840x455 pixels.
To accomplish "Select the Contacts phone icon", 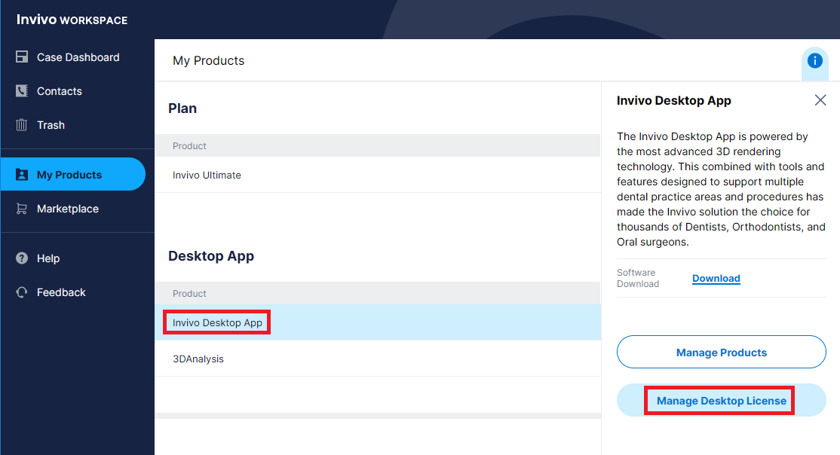I will [x=22, y=91].
